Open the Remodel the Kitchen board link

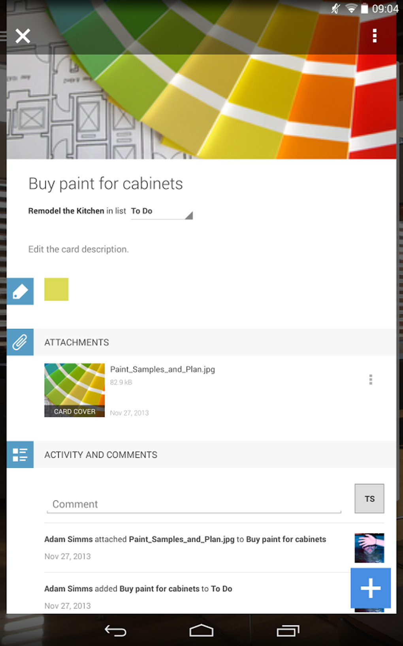(x=66, y=211)
